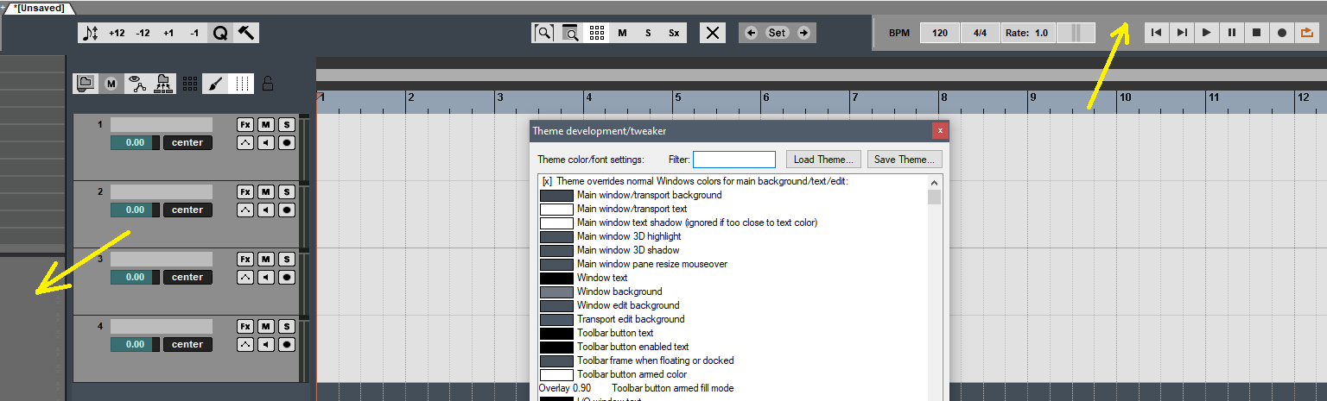Click the envelope icon on track 1
Image resolution: width=1327 pixels, height=401 pixels.
(245, 142)
